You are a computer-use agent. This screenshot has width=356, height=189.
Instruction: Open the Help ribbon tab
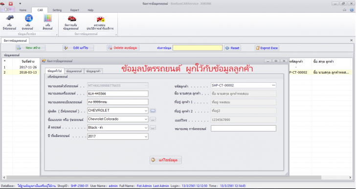coord(90,10)
